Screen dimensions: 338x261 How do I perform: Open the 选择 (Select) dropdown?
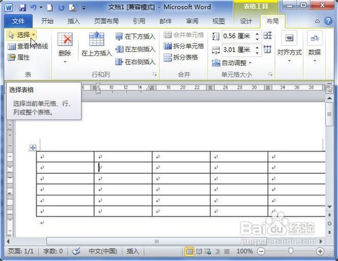(x=22, y=35)
